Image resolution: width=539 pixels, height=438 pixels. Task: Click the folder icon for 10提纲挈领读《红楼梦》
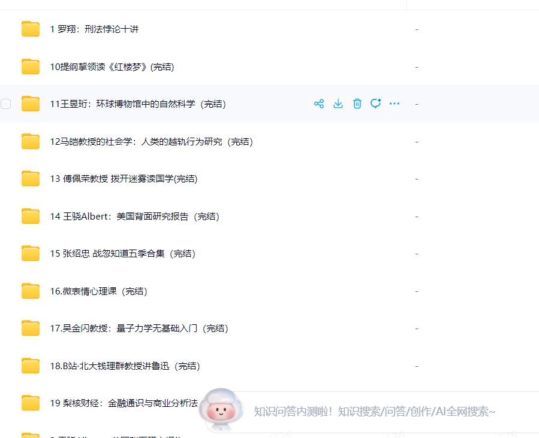(x=31, y=66)
